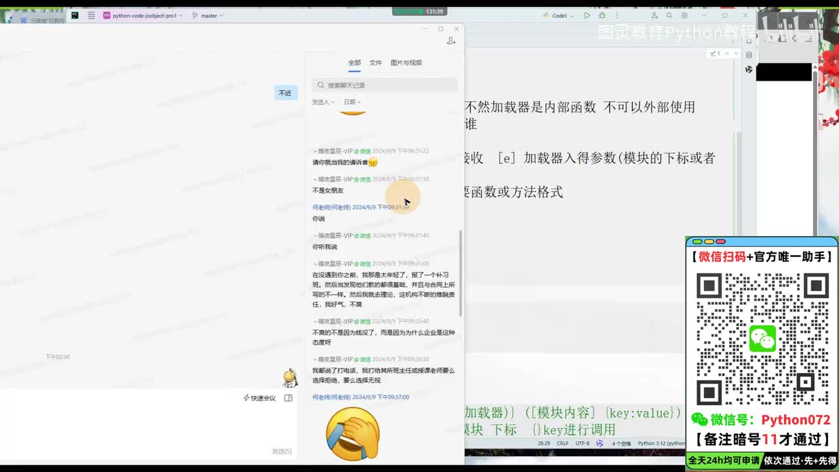Toggle the side panel icon next to 快速会议
The width and height of the screenshot is (839, 472).
[x=288, y=398]
